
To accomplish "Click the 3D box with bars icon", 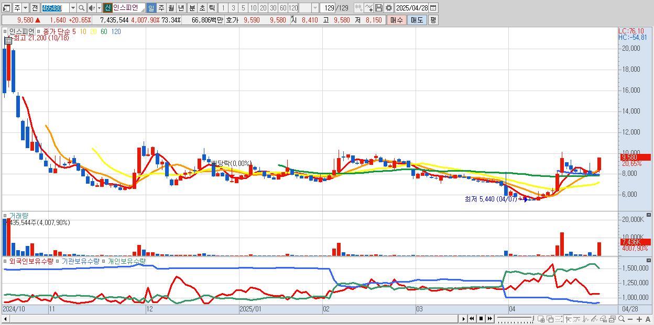I will (x=603, y=319).
